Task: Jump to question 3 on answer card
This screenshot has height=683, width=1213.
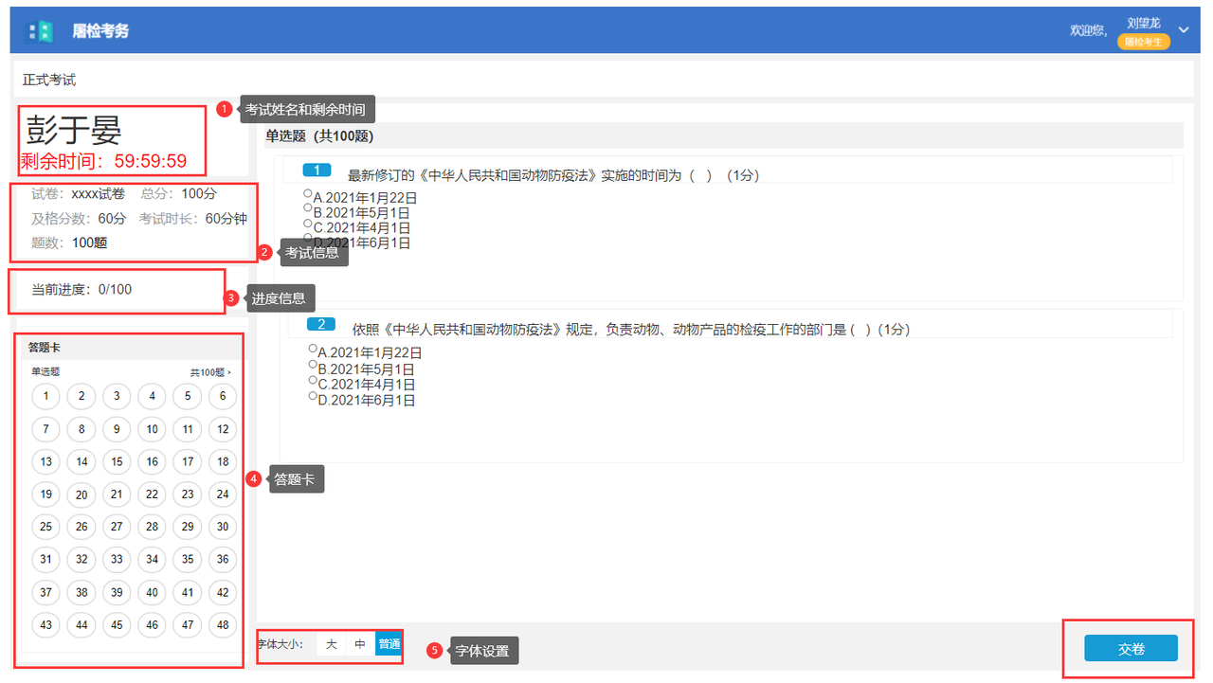Action: (117, 397)
